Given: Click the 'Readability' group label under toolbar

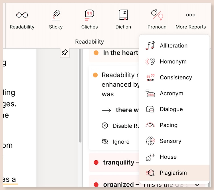Looking at the screenshot, I should (90, 42).
